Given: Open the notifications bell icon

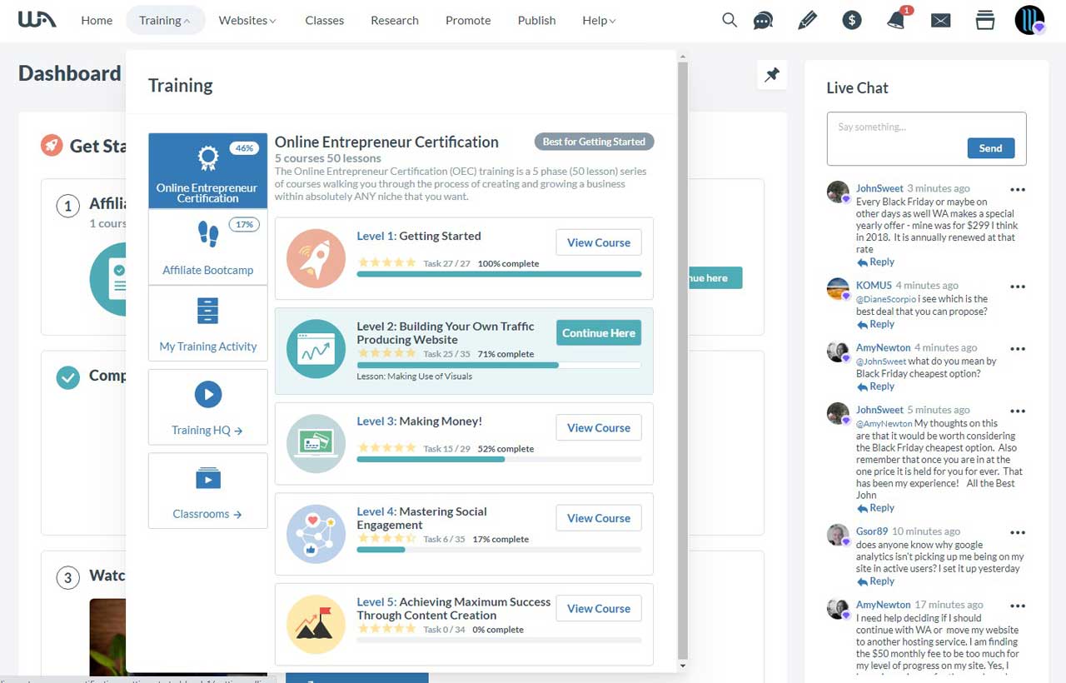Looking at the screenshot, I should tap(896, 21).
